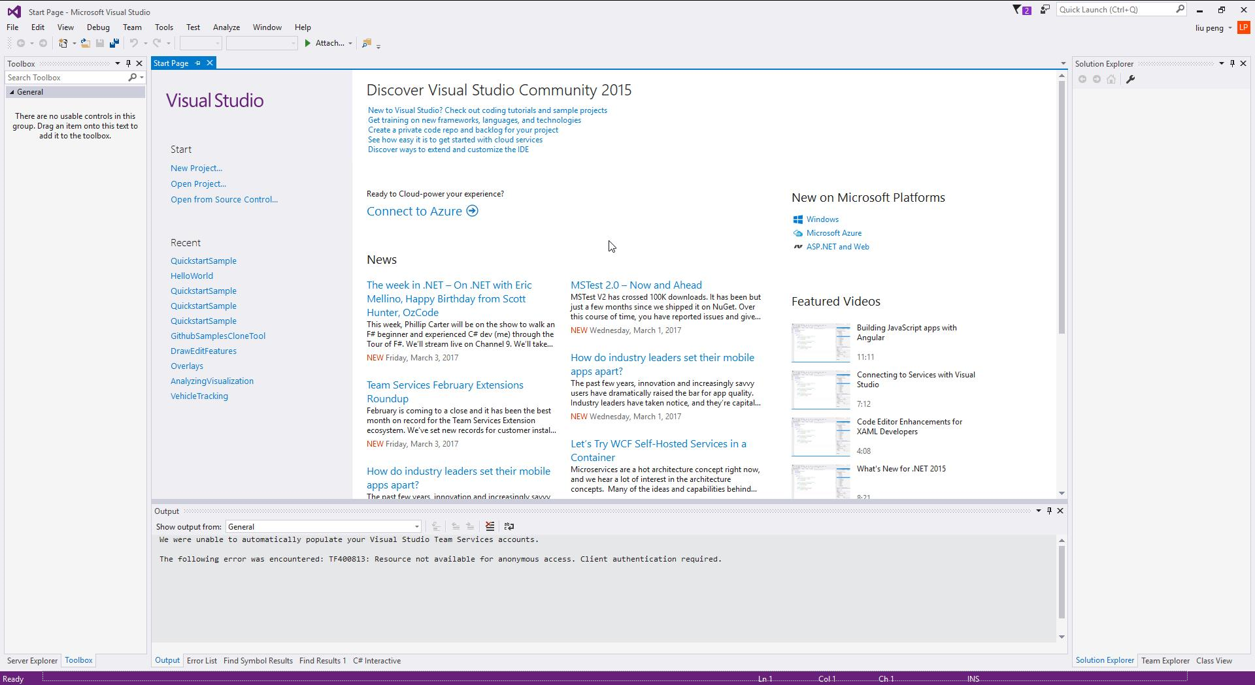This screenshot has height=685, width=1255.
Task: Open the toolbar overflow options arrow
Action: point(378,46)
